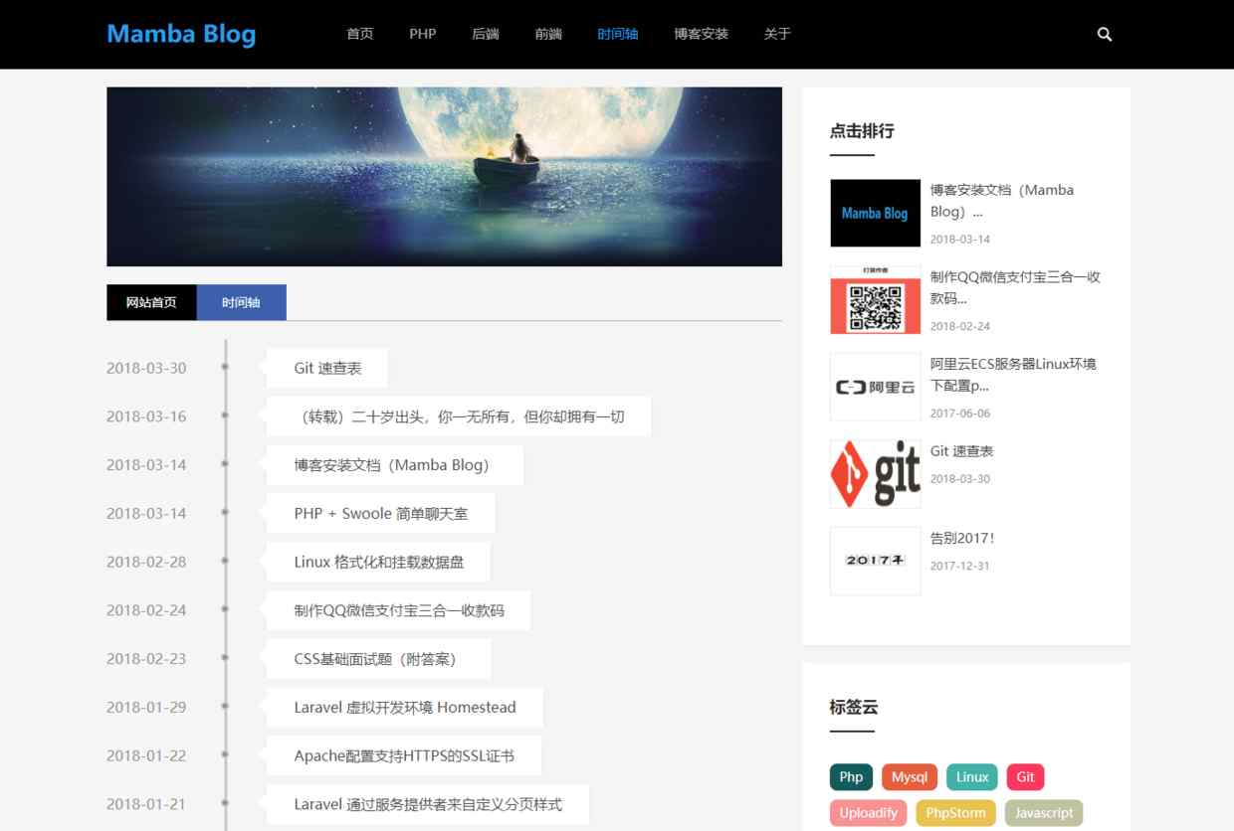Open the PHP menu item
The height and width of the screenshot is (831, 1234).
pyautogui.click(x=422, y=34)
